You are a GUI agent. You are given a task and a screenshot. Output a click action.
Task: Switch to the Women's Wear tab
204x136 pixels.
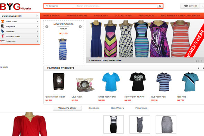tap(67, 108)
